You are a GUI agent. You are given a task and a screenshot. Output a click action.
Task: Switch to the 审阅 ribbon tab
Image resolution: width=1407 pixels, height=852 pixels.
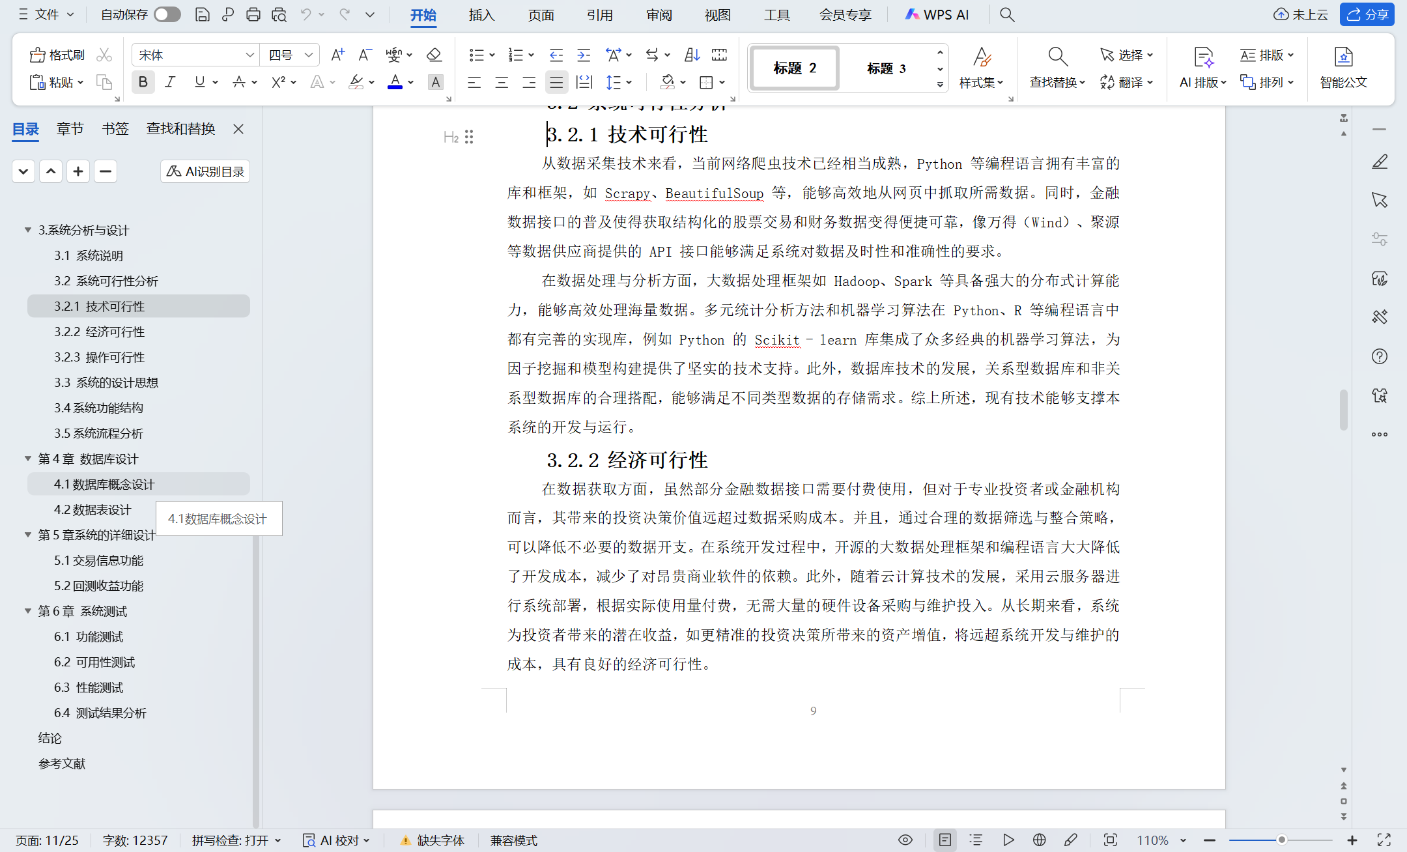click(659, 14)
